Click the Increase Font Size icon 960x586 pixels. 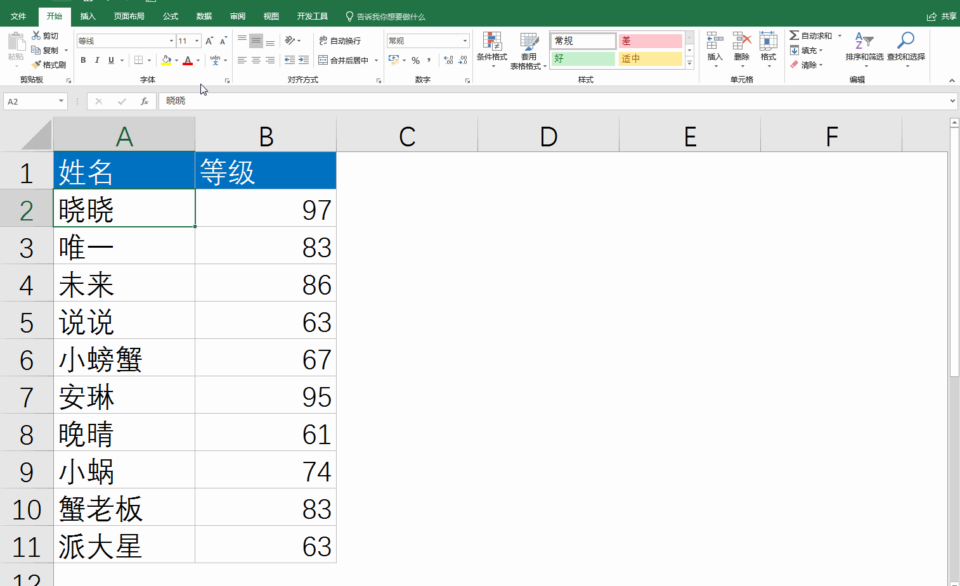pyautogui.click(x=209, y=41)
